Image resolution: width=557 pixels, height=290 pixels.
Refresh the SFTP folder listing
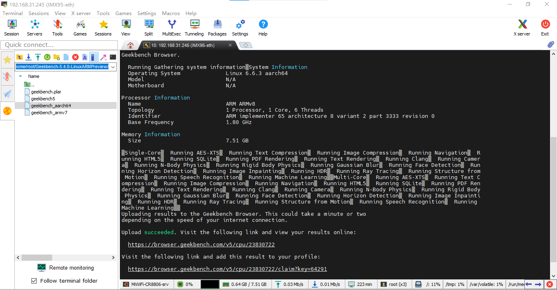click(47, 57)
